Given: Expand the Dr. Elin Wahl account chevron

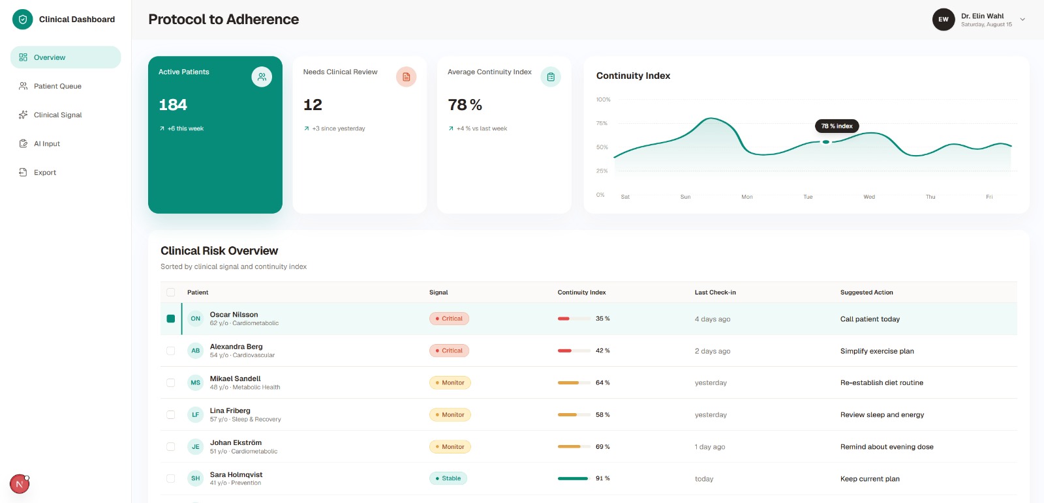Looking at the screenshot, I should pyautogui.click(x=1022, y=20).
